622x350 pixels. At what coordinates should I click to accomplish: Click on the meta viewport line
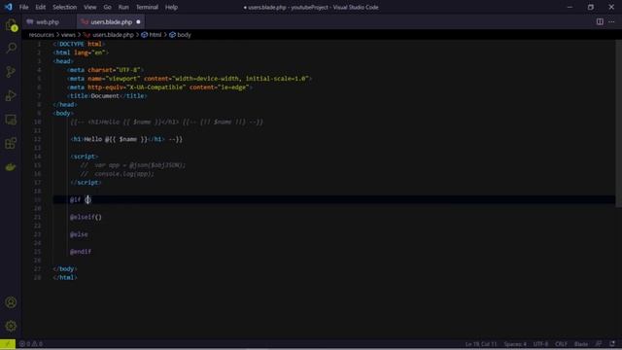tap(190, 79)
